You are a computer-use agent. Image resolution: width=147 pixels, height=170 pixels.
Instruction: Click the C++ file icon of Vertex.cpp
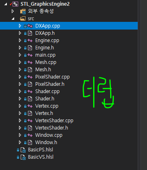click(x=30, y=106)
